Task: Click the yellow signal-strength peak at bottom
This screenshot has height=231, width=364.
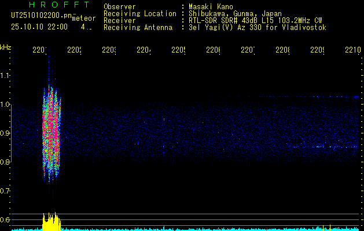Action: (x=52, y=222)
